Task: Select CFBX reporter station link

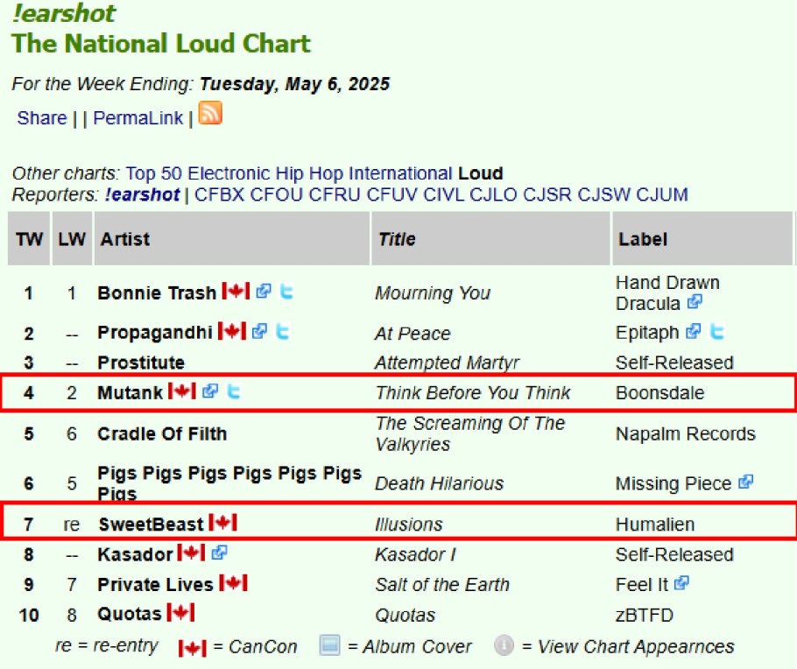Action: click(220, 194)
